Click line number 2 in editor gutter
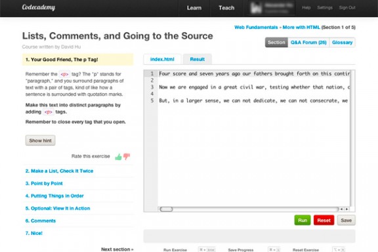378x252 pixels. pyautogui.click(x=152, y=80)
